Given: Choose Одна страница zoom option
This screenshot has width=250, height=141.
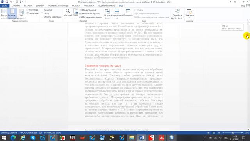Looking at the screenshot, I should coord(88,10).
